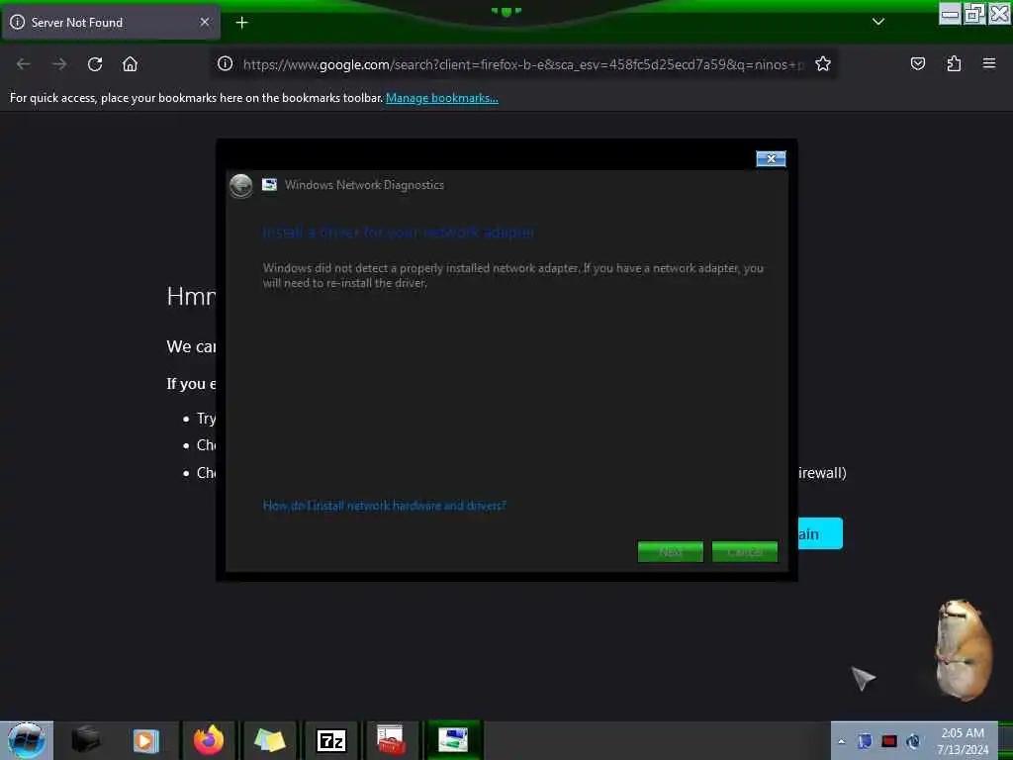Click Cancel in the Network Diagnostics dialog
Screen dimensions: 1013x760
pos(745,552)
